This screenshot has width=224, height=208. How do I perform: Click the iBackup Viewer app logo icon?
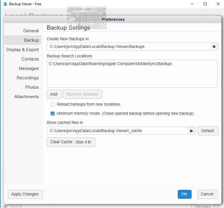5,4
